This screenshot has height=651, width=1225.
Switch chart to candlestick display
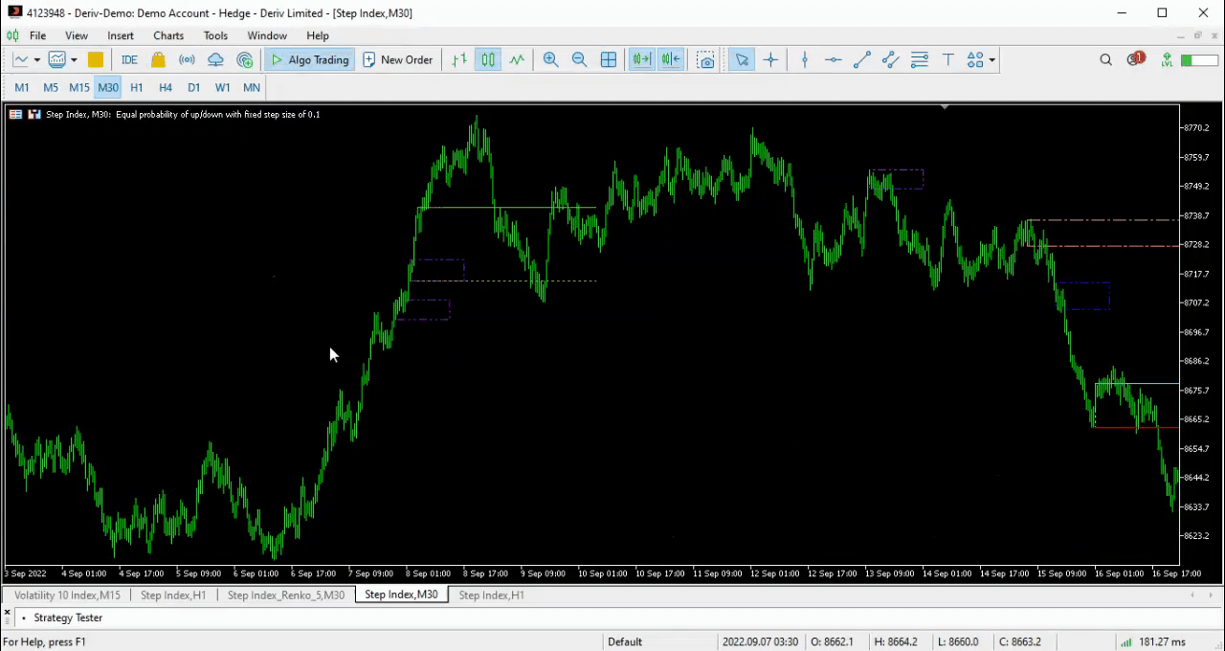pyautogui.click(x=488, y=59)
